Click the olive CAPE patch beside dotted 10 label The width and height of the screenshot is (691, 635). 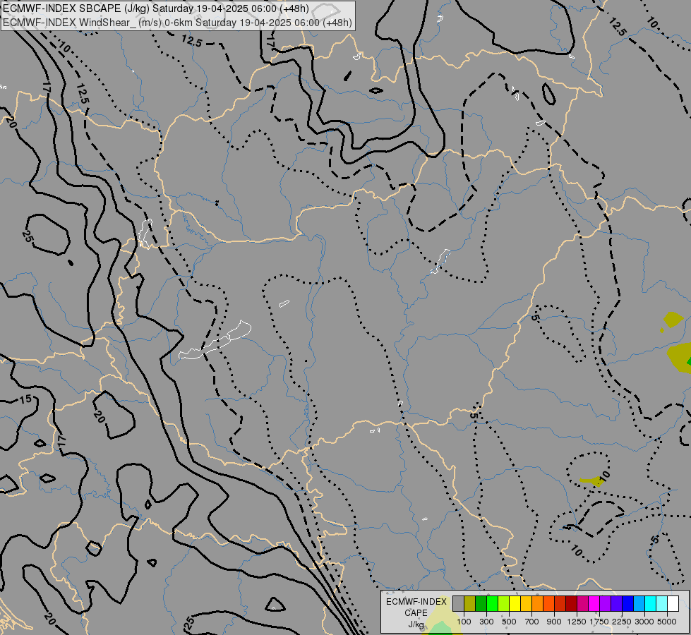[x=592, y=480]
